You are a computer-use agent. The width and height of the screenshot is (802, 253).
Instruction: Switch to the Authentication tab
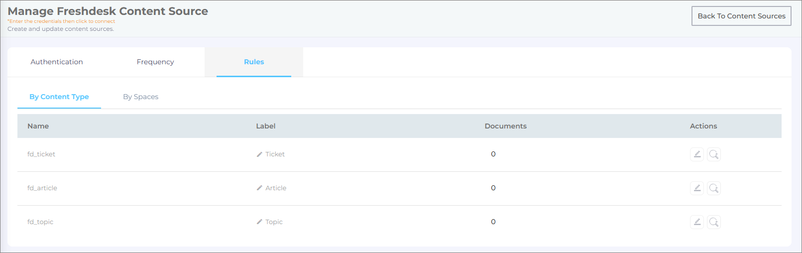point(57,62)
